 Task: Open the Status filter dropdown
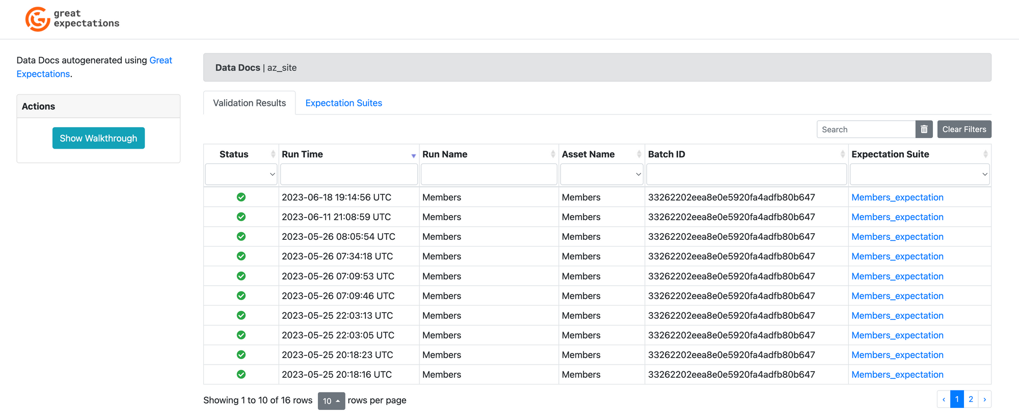(x=241, y=174)
